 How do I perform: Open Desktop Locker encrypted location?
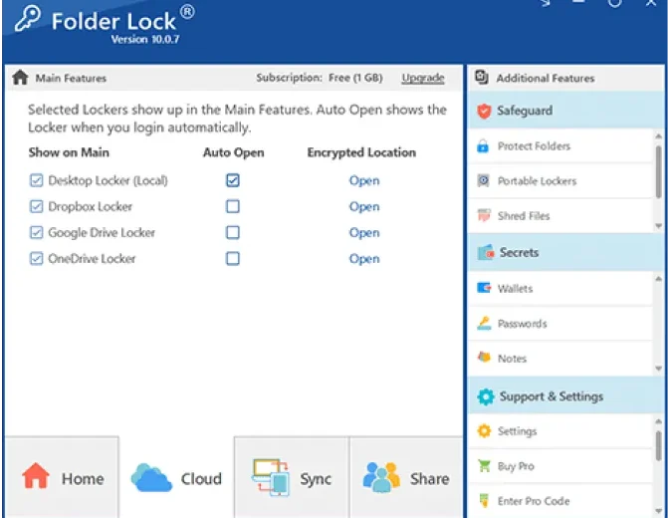tap(364, 180)
